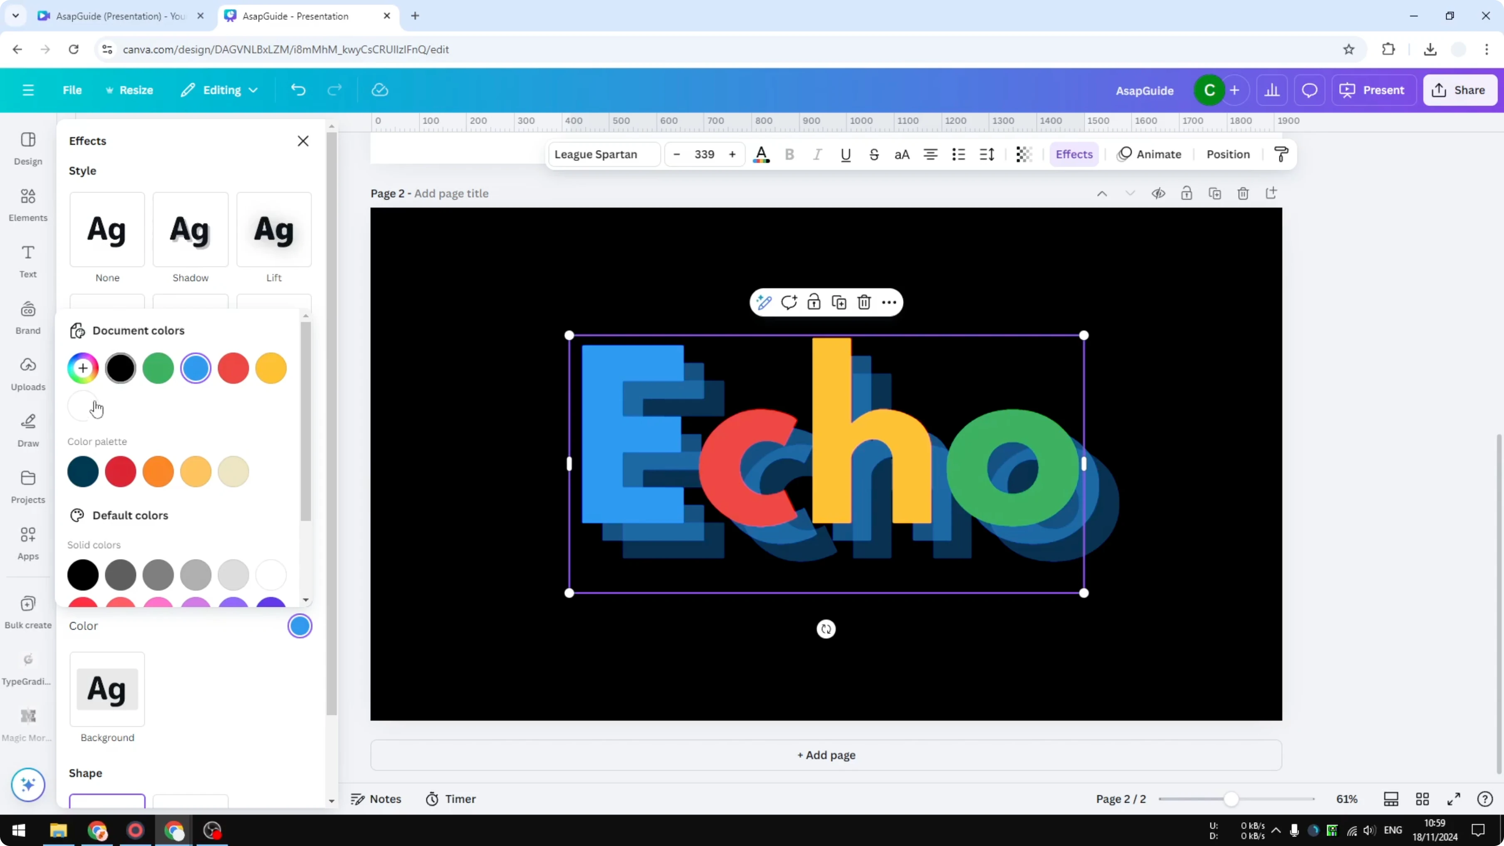Select the Text tool in the sidebar

pyautogui.click(x=27, y=260)
